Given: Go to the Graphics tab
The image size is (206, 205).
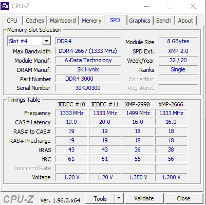Looking at the screenshot, I should tap(140, 21).
